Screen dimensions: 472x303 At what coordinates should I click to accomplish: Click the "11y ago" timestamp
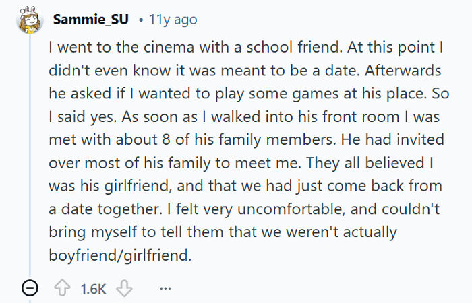[173, 20]
